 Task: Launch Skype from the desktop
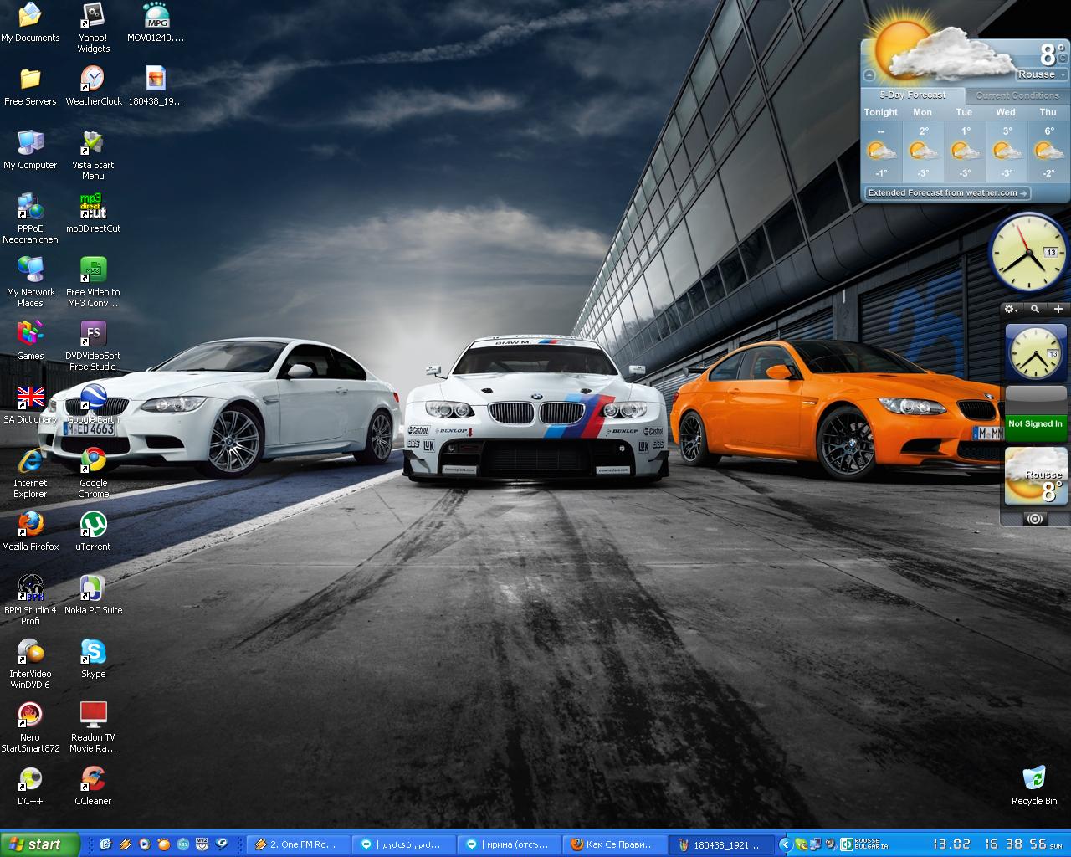tap(93, 659)
